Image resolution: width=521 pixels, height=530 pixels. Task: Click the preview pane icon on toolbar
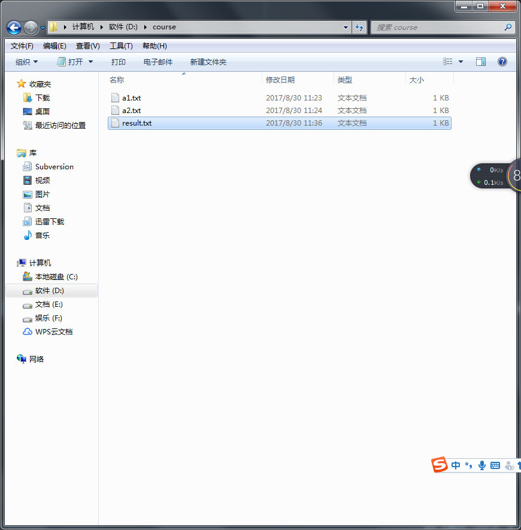click(x=480, y=62)
